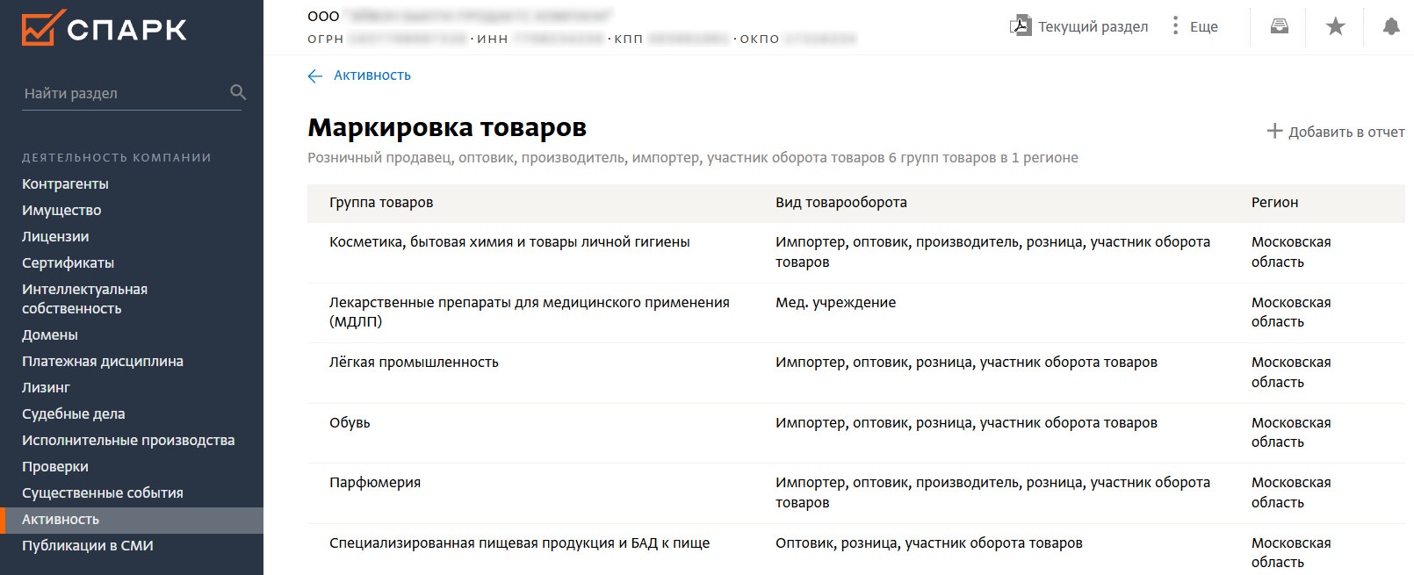Navigate to Публикации в СМИ
Image resolution: width=1414 pixels, height=575 pixels.
point(88,546)
